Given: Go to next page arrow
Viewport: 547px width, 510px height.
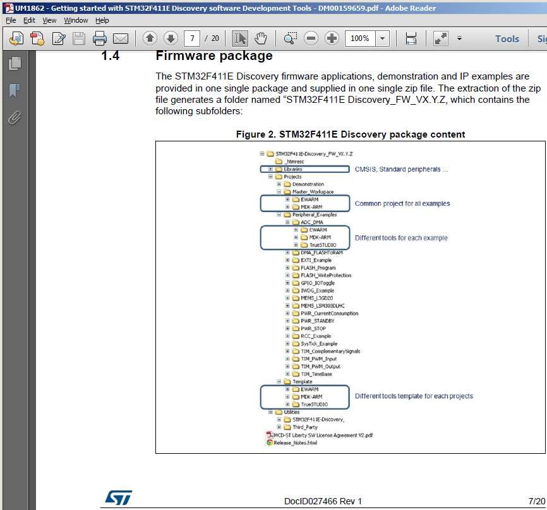Looking at the screenshot, I should point(171,39).
